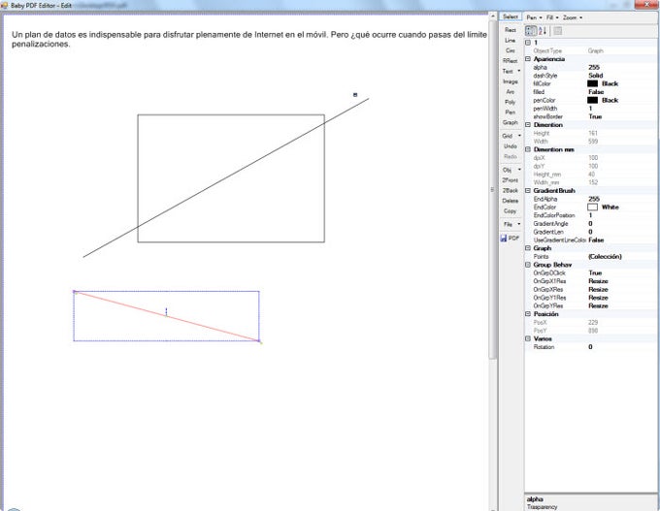Open the Pen menu in top toolbar
The image size is (660, 511).
[534, 17]
